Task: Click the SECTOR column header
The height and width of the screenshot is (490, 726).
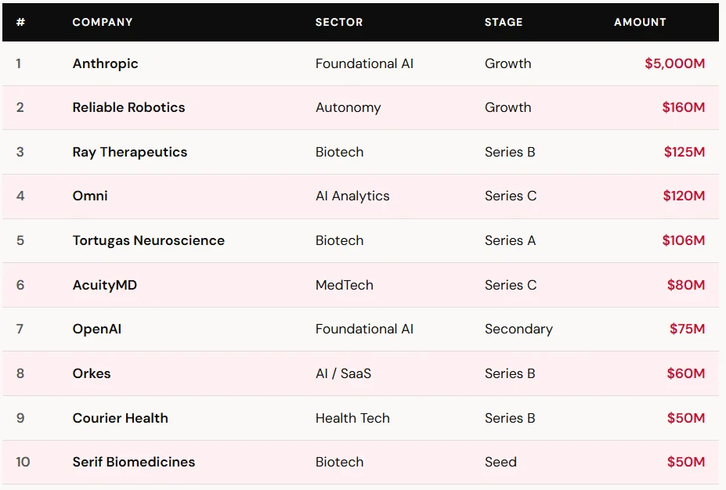Action: click(339, 22)
